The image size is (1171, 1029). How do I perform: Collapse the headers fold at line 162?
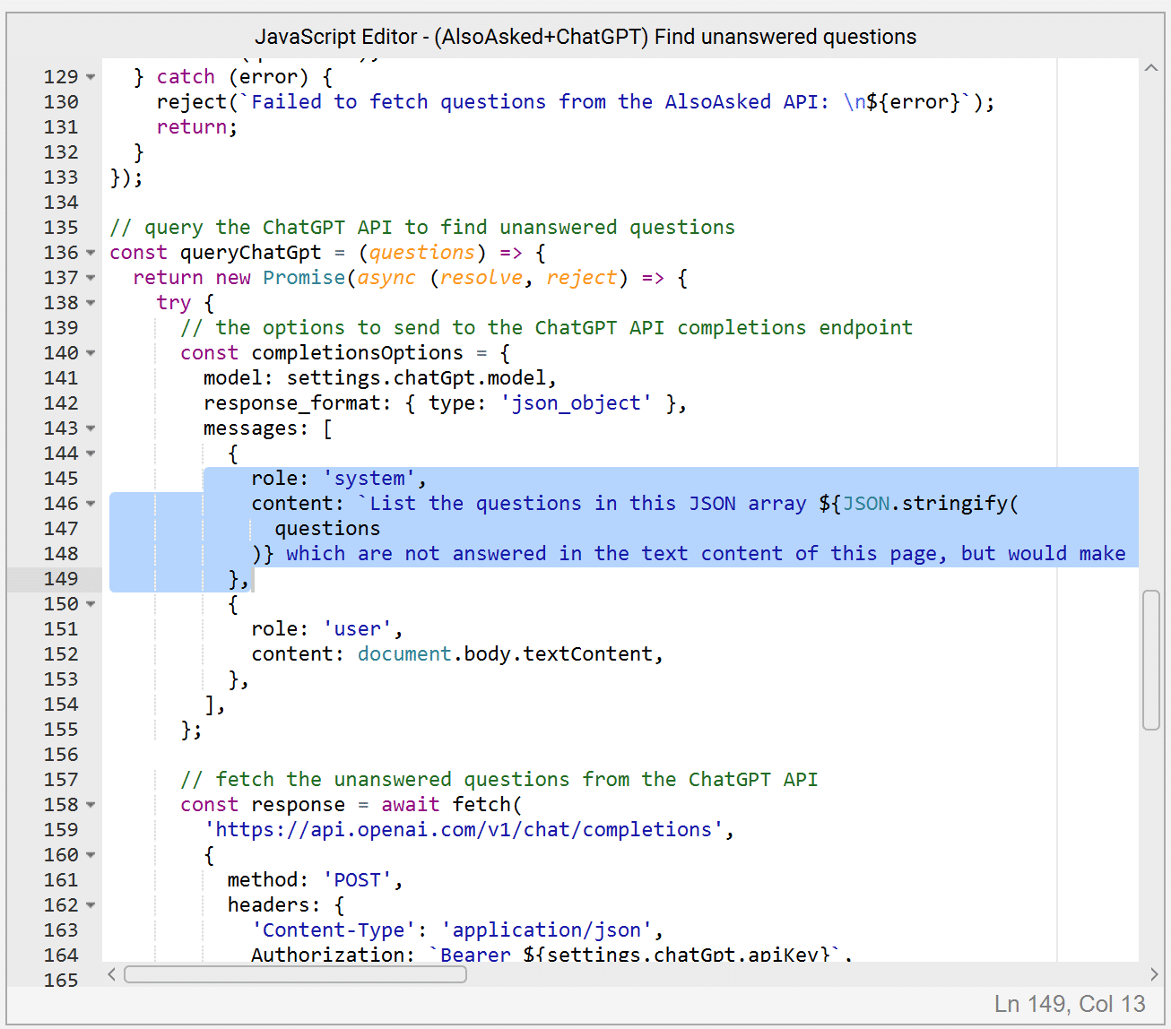[x=91, y=905]
